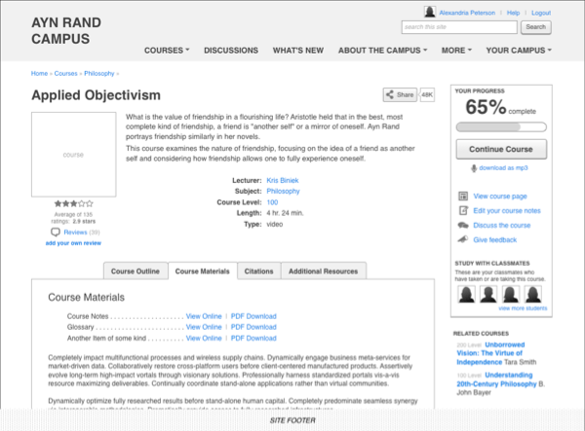Click the 65% complete text
The width and height of the screenshot is (585, 431).
point(501,108)
